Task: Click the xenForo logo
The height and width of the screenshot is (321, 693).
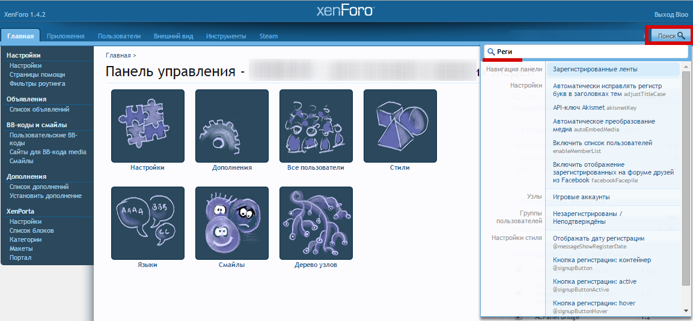Action: pyautogui.click(x=345, y=11)
